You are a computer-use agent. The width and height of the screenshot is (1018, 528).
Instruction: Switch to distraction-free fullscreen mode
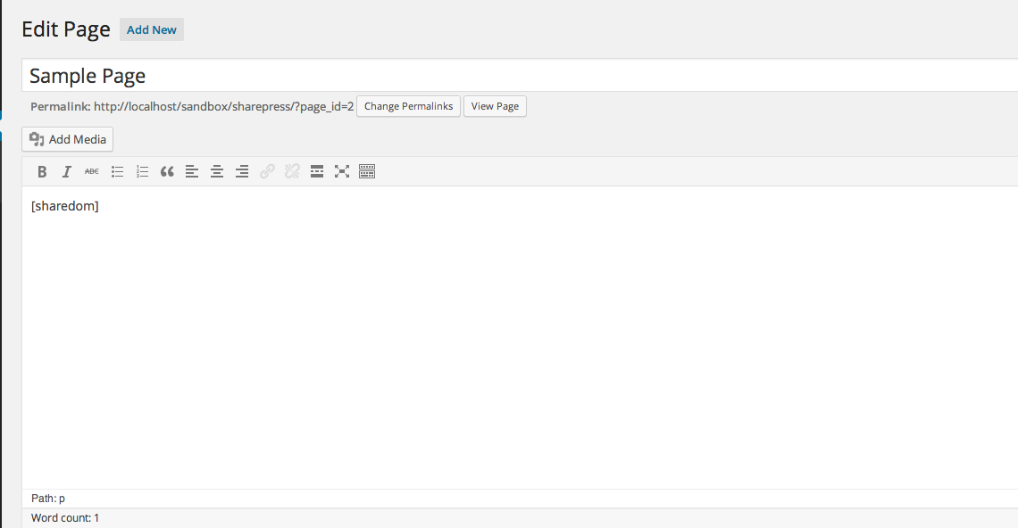[x=342, y=172]
